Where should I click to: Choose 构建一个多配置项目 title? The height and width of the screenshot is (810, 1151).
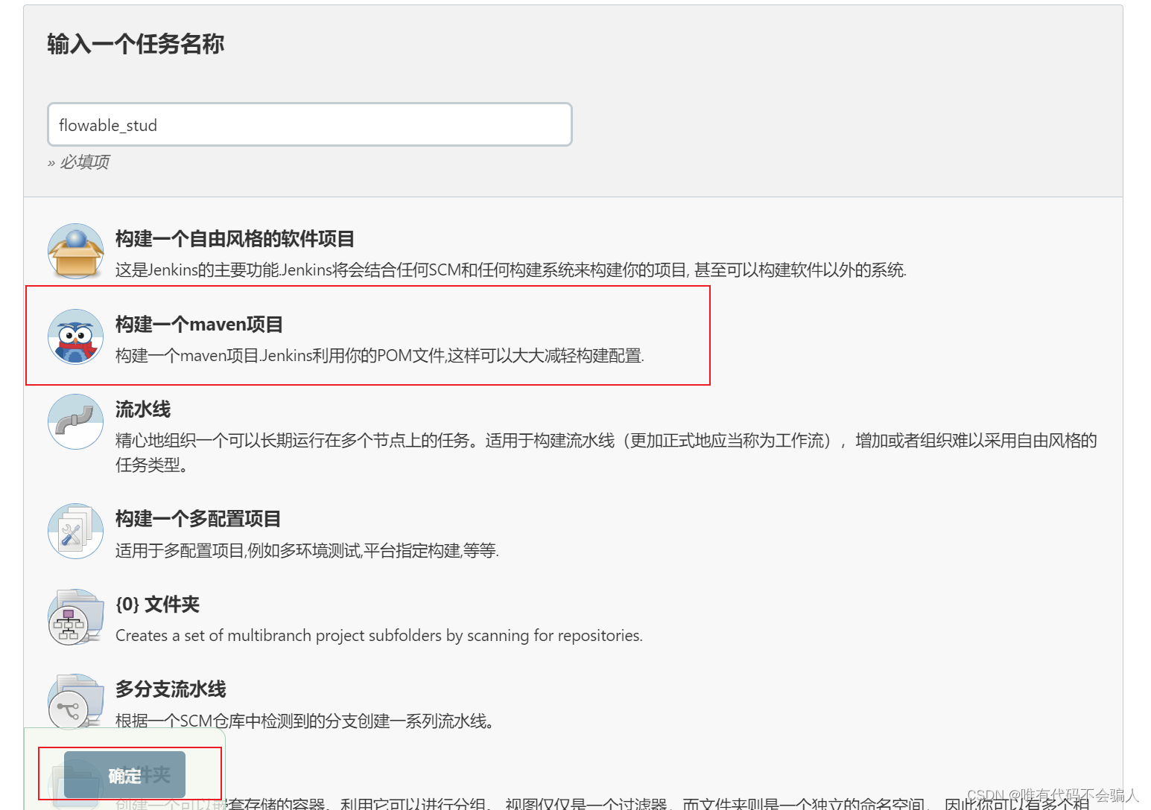coord(198,519)
